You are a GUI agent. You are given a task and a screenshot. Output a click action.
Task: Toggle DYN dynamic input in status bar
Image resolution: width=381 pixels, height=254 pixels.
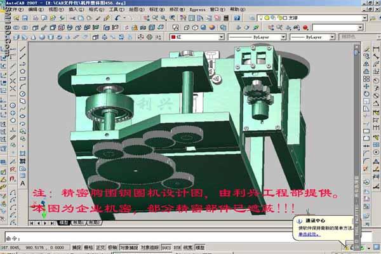click(x=177, y=248)
